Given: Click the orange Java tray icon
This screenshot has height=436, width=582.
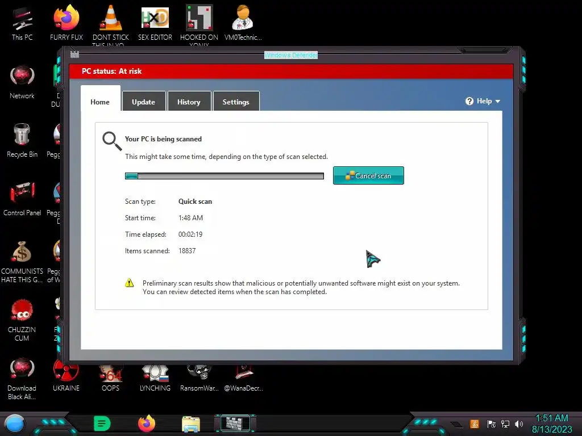Looking at the screenshot, I should 475,424.
